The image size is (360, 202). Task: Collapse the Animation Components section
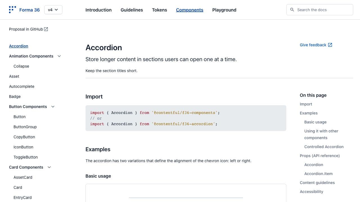(59, 56)
